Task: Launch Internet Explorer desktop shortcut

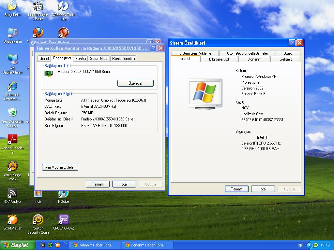Action: click(13, 91)
